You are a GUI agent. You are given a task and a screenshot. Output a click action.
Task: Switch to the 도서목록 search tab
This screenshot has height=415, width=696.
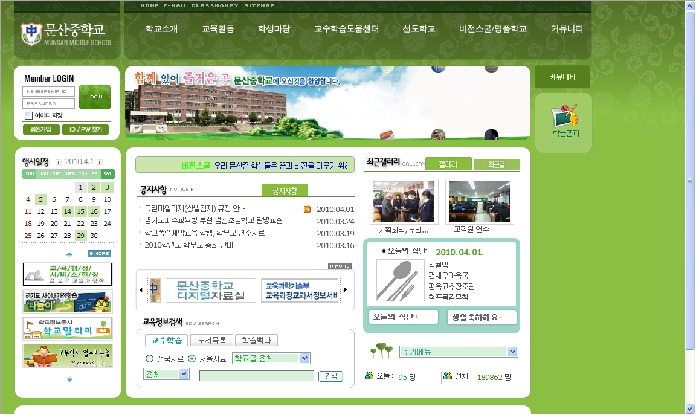pos(212,340)
